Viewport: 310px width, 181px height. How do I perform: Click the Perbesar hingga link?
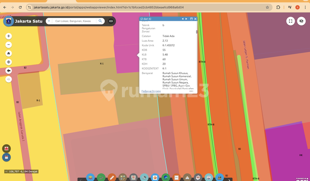point(151,91)
